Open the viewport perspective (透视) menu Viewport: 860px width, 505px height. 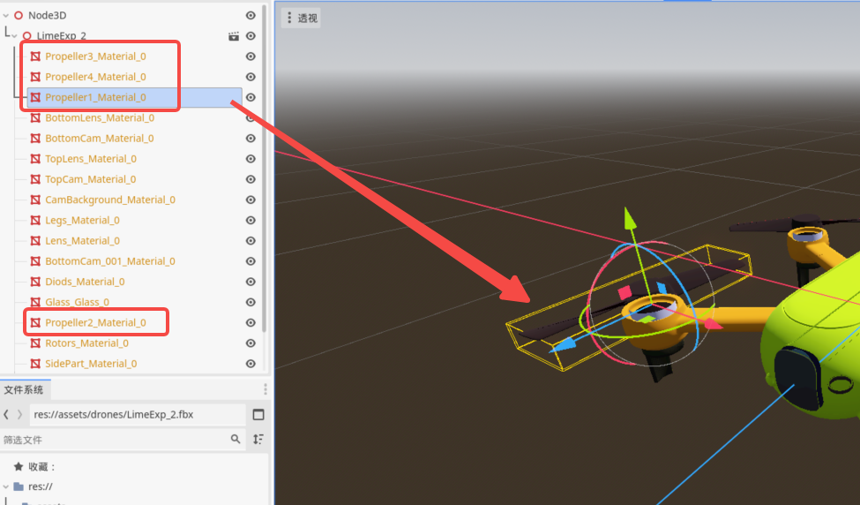301,18
